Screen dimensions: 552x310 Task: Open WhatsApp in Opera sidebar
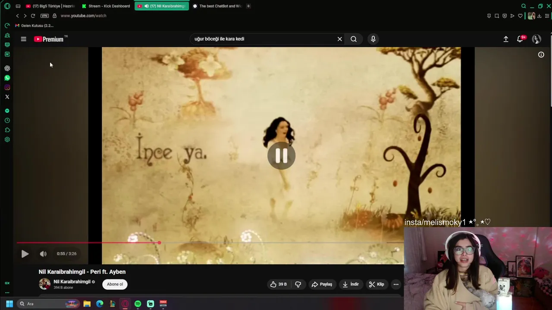7,78
